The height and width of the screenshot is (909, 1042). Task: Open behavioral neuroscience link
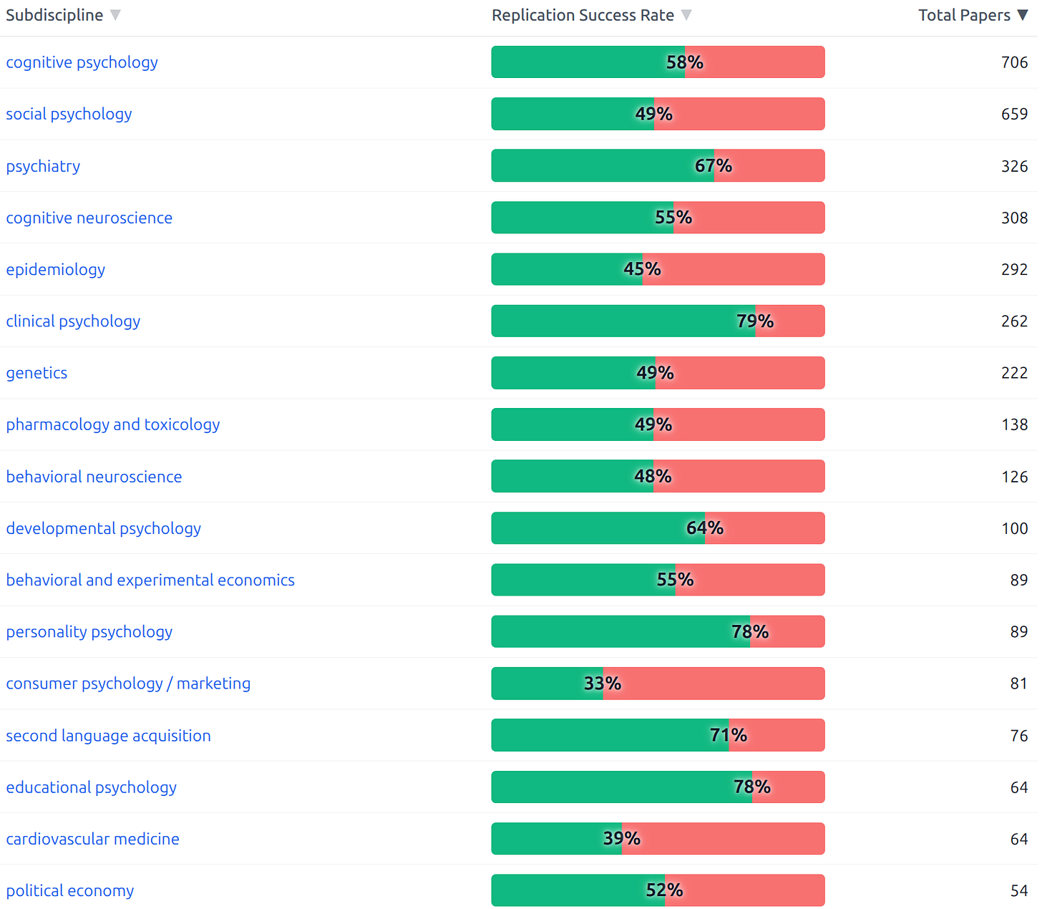94,477
